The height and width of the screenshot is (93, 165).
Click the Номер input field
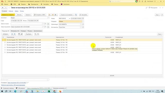click(63, 18)
